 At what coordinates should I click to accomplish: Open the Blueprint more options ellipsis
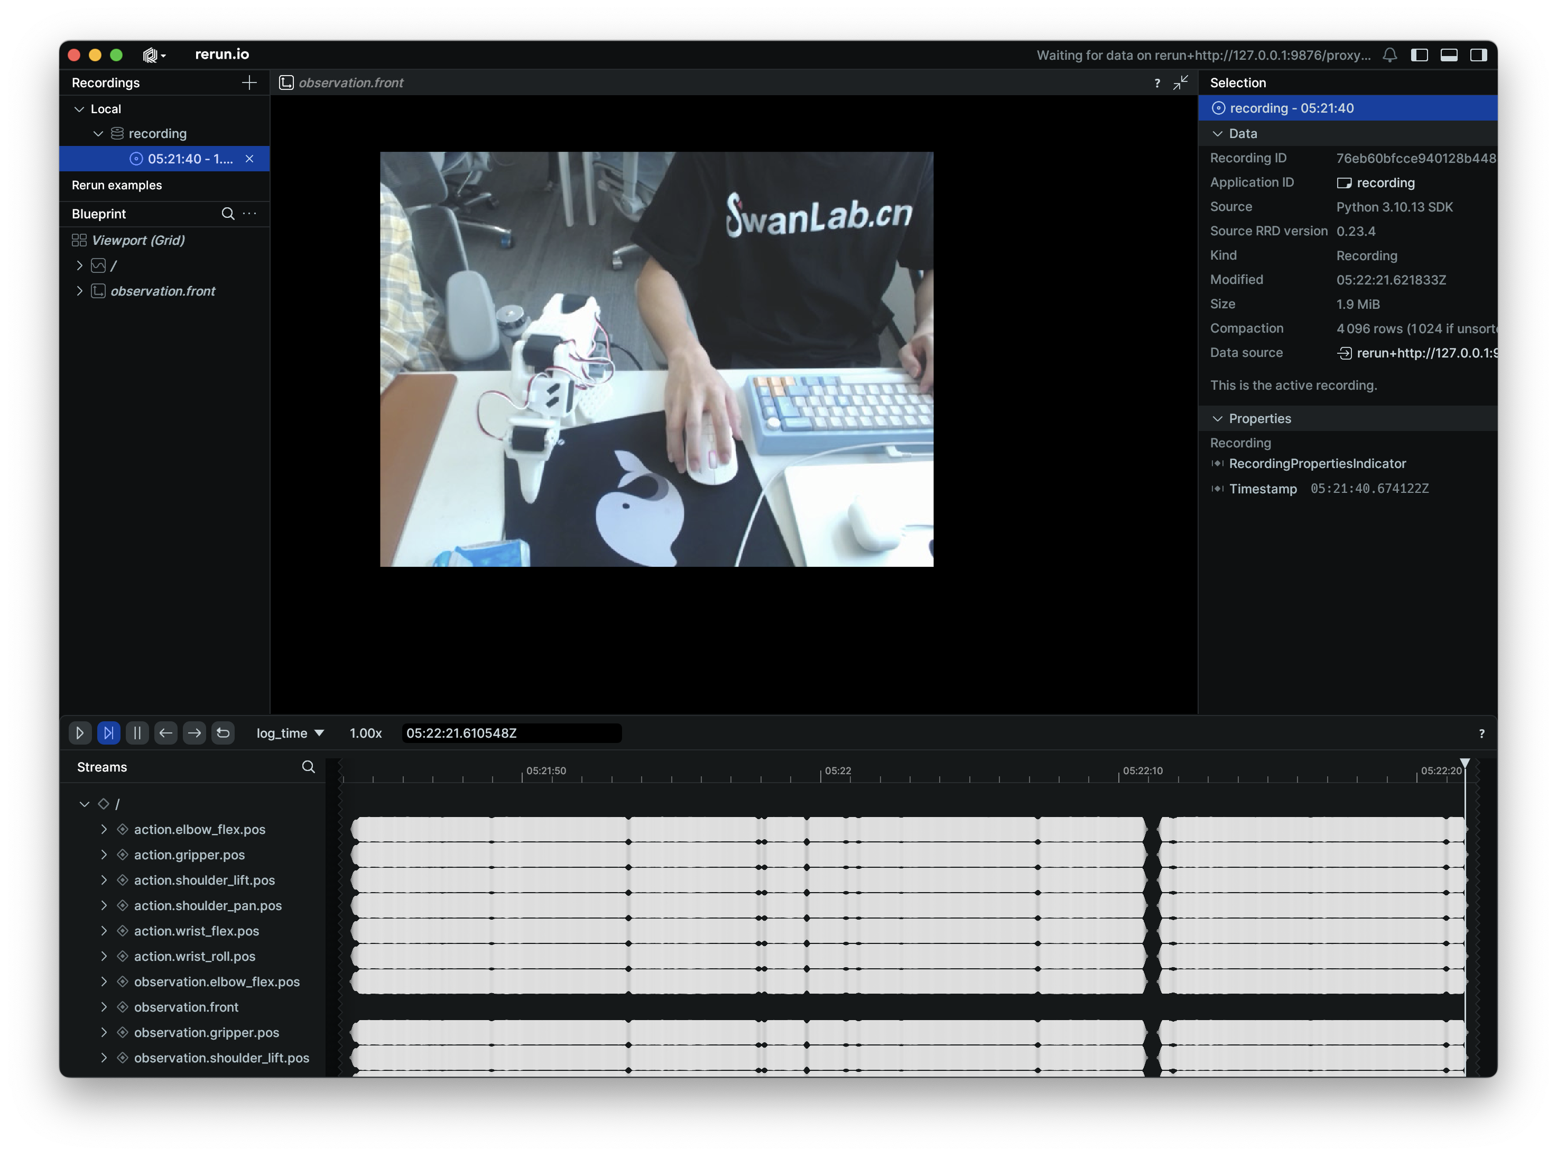click(249, 214)
